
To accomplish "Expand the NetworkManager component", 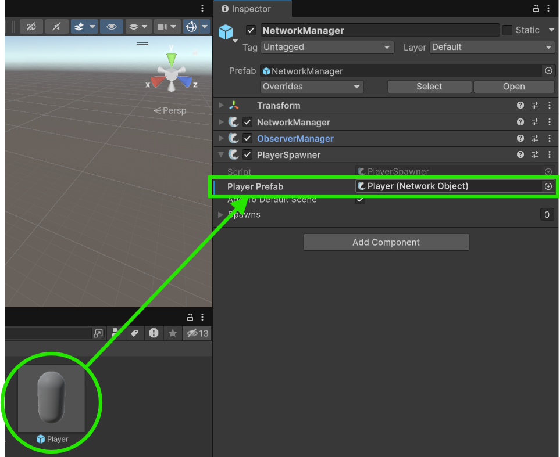I will [x=221, y=122].
